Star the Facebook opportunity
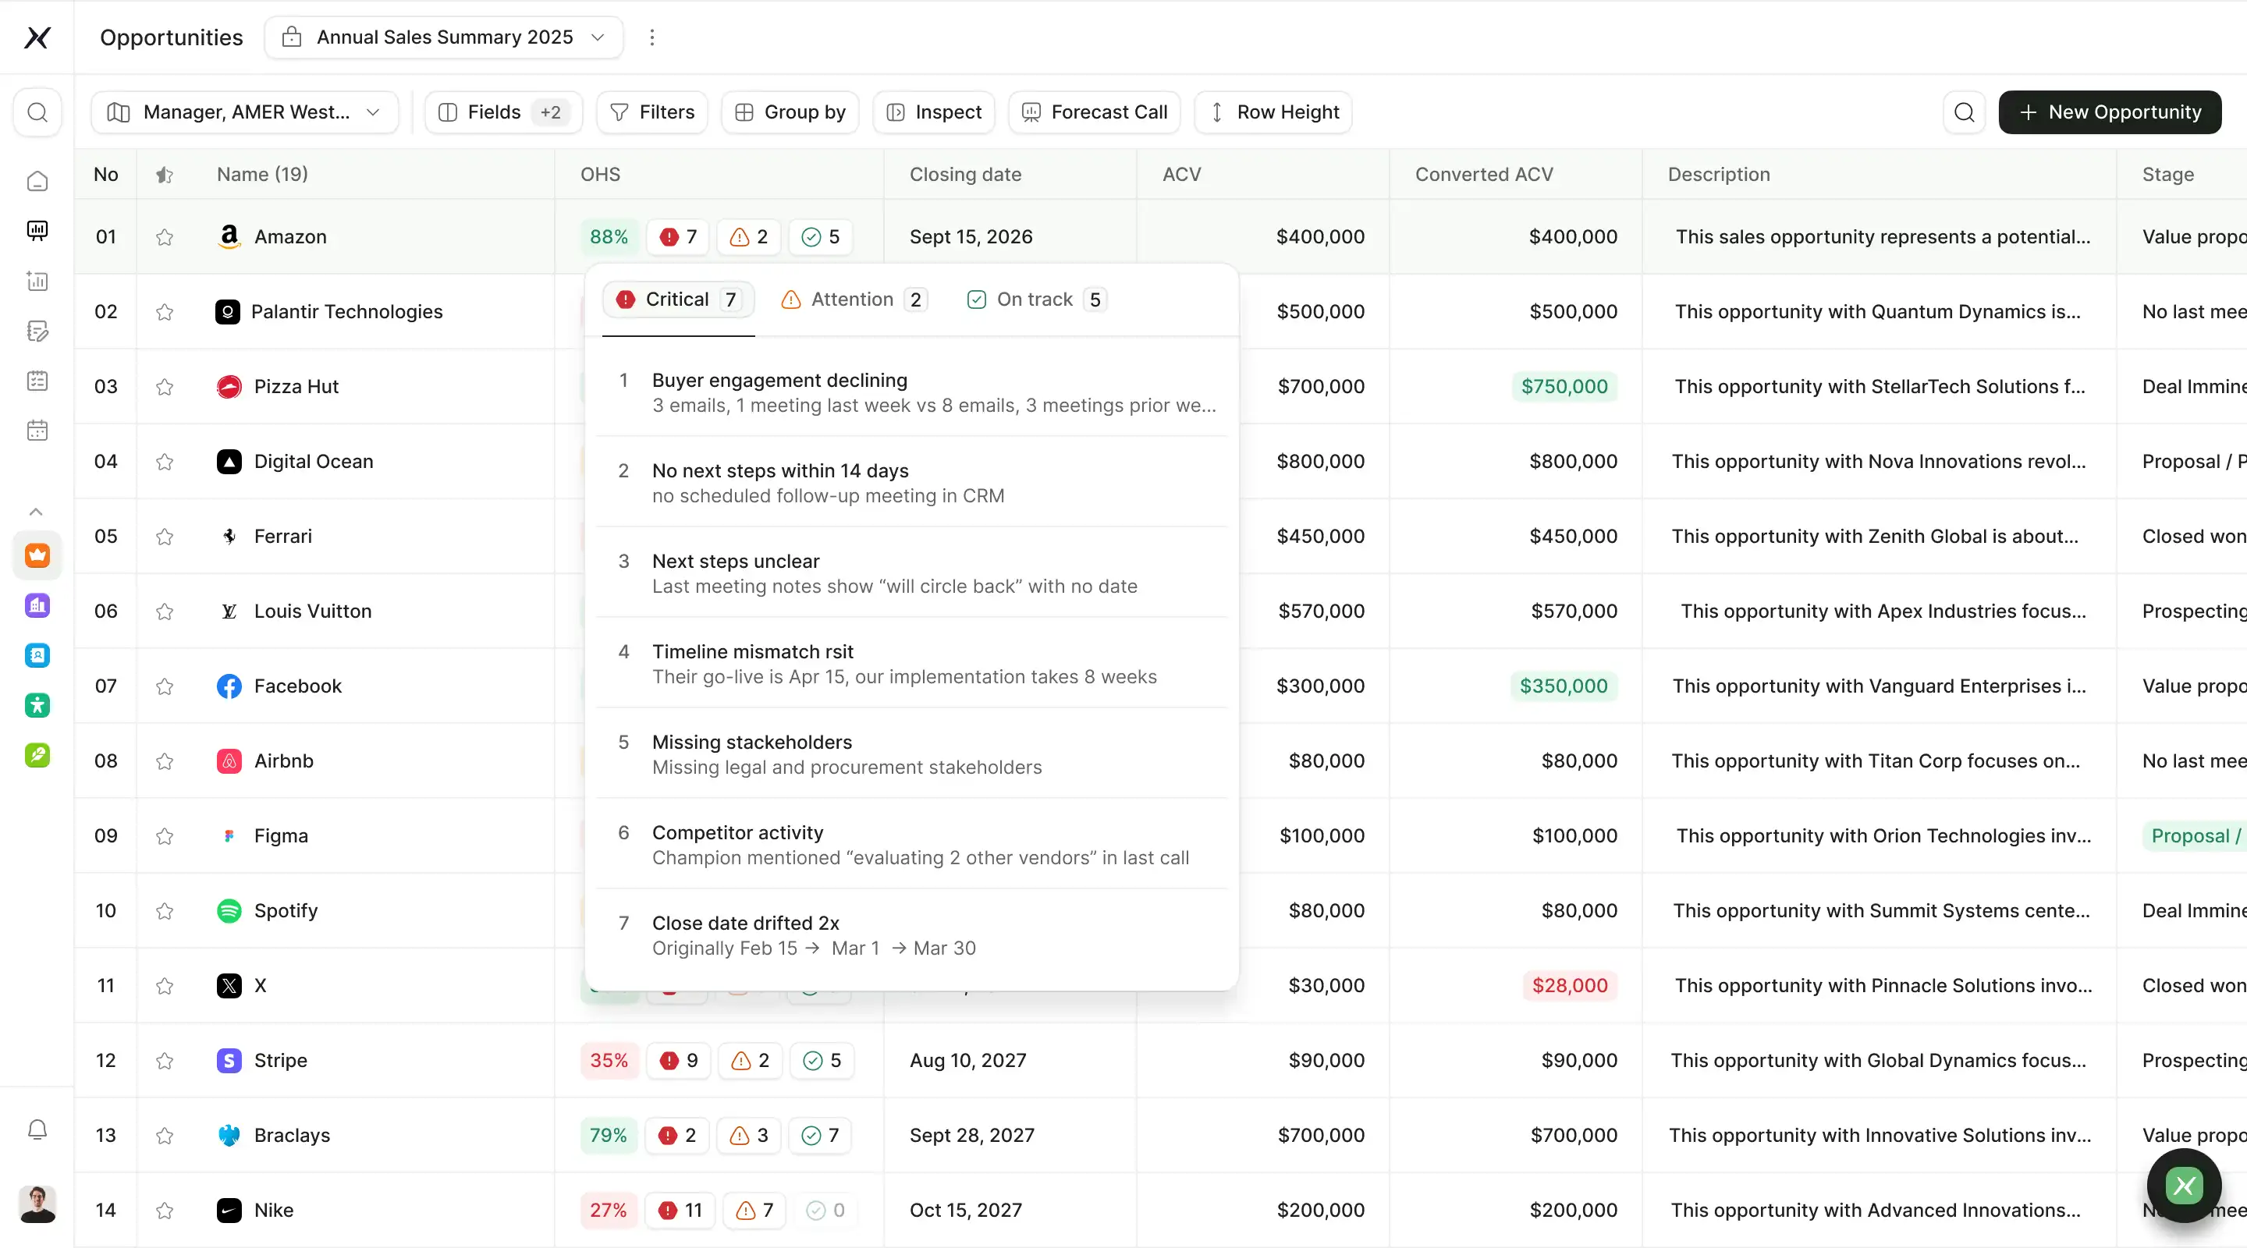 [164, 686]
